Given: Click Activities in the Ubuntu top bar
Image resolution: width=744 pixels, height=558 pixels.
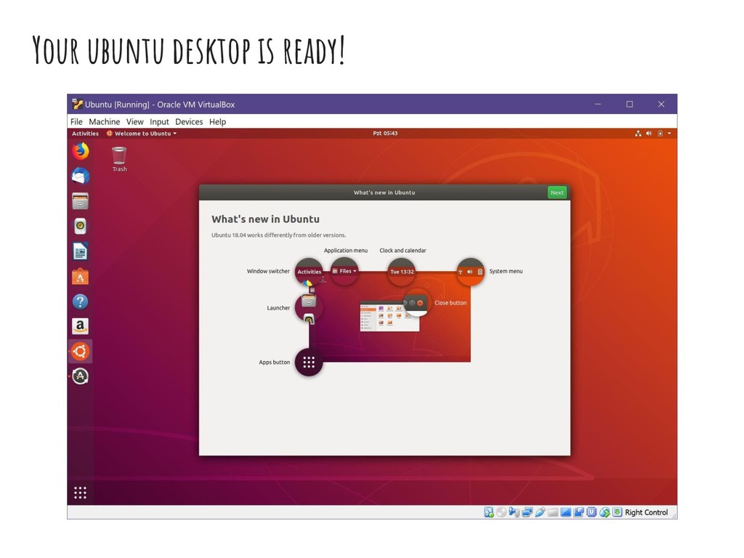Looking at the screenshot, I should coord(86,134).
